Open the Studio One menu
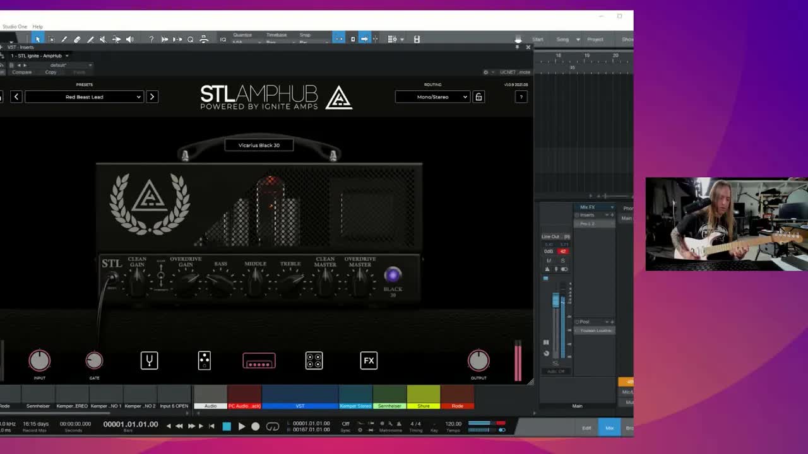808x454 pixels. coord(14,26)
